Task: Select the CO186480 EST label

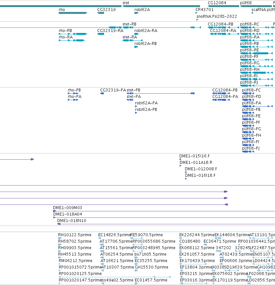Action: [x=190, y=241]
